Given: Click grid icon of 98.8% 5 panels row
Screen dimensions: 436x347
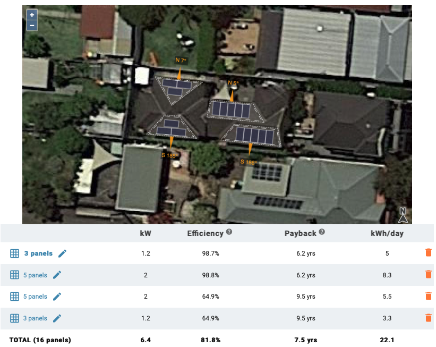Looking at the screenshot, I should click(x=14, y=275).
